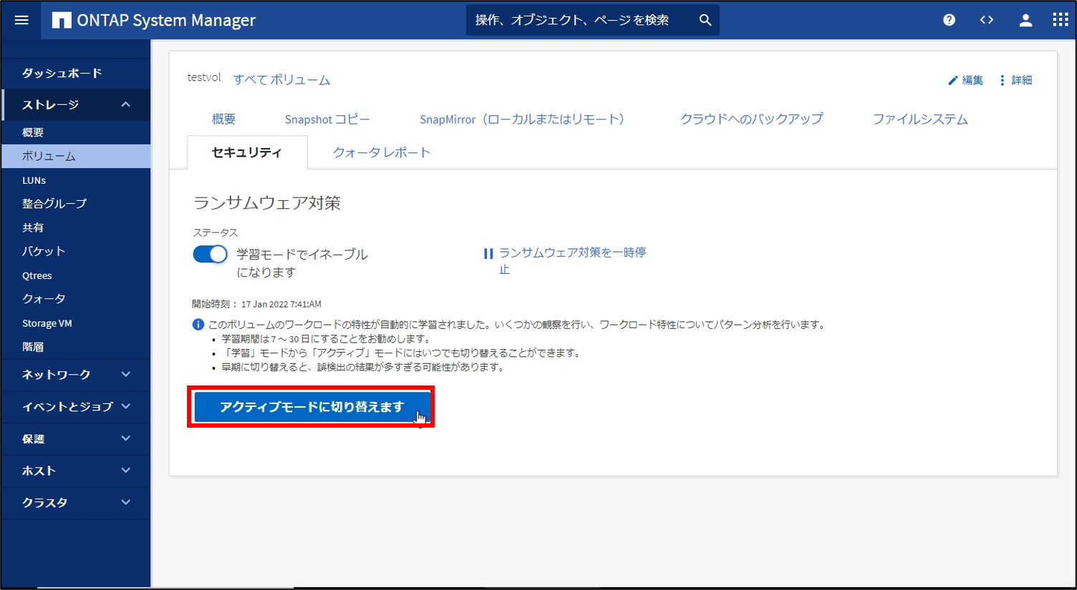Open the クラウドへのバックアップ tab
The width and height of the screenshot is (1077, 590).
point(751,119)
